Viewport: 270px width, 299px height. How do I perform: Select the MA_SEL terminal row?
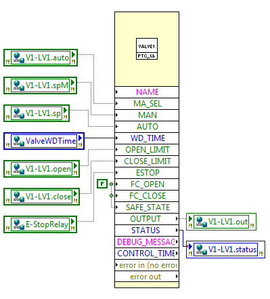pyautogui.click(x=147, y=104)
